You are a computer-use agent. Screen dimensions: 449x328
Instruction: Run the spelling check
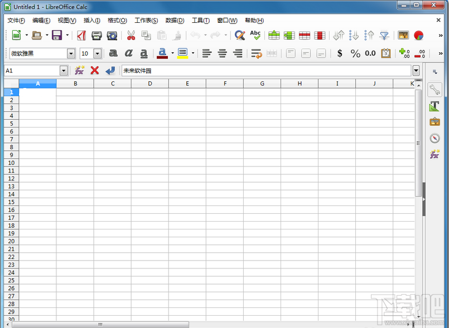click(x=255, y=35)
